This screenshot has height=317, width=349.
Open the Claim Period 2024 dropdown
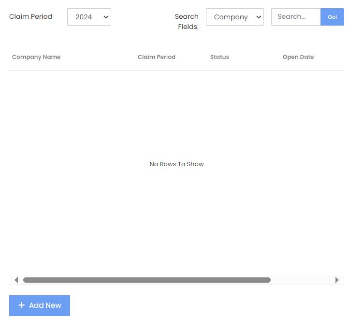89,17
